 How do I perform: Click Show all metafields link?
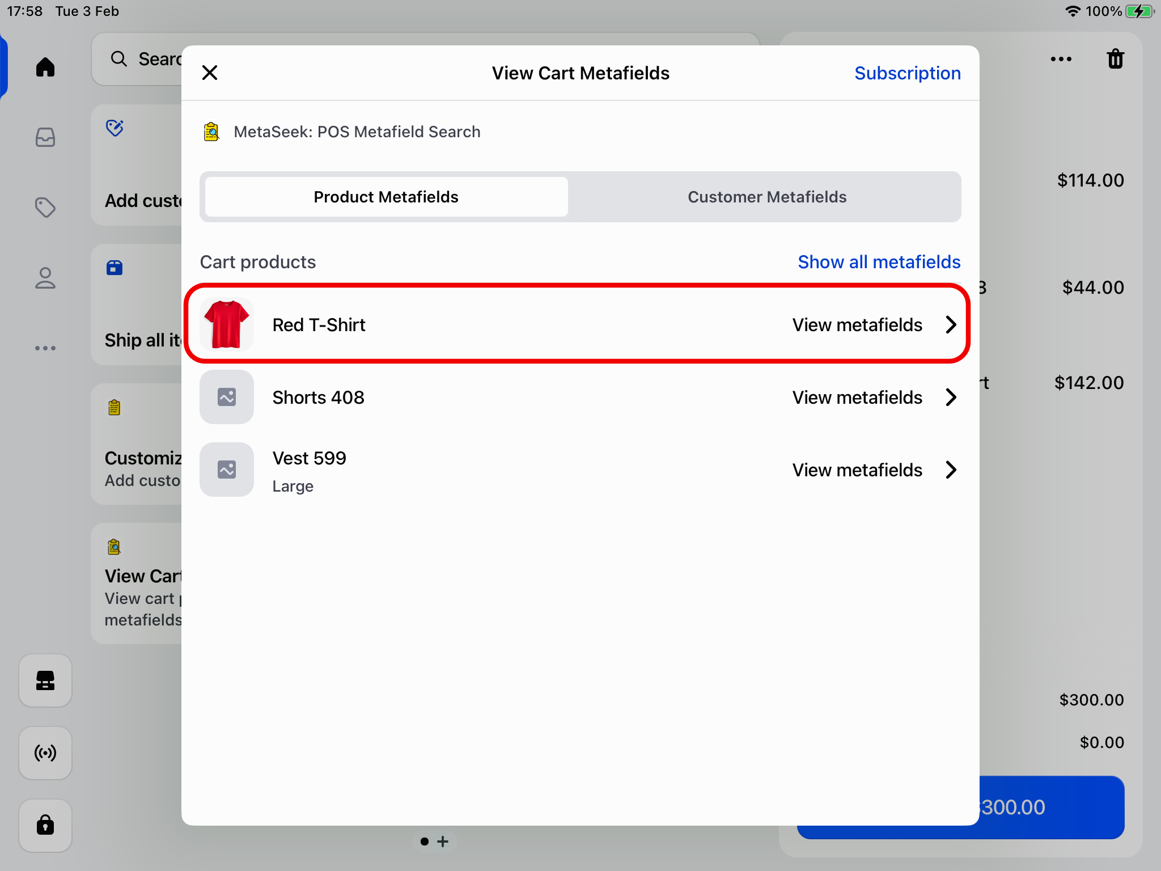pyautogui.click(x=879, y=262)
